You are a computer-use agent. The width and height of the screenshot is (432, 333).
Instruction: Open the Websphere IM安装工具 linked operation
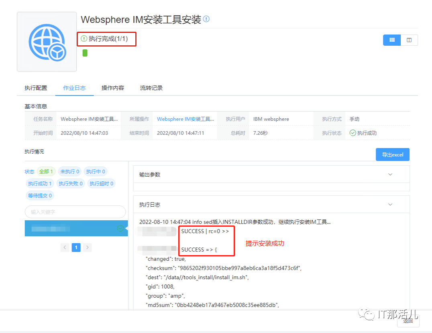[185, 119]
